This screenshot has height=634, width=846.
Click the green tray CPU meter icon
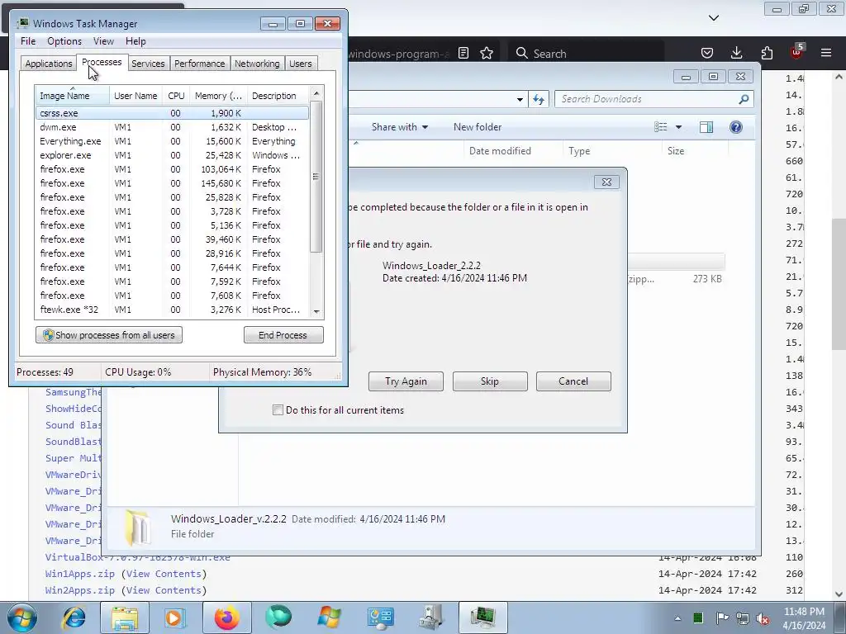(698, 617)
